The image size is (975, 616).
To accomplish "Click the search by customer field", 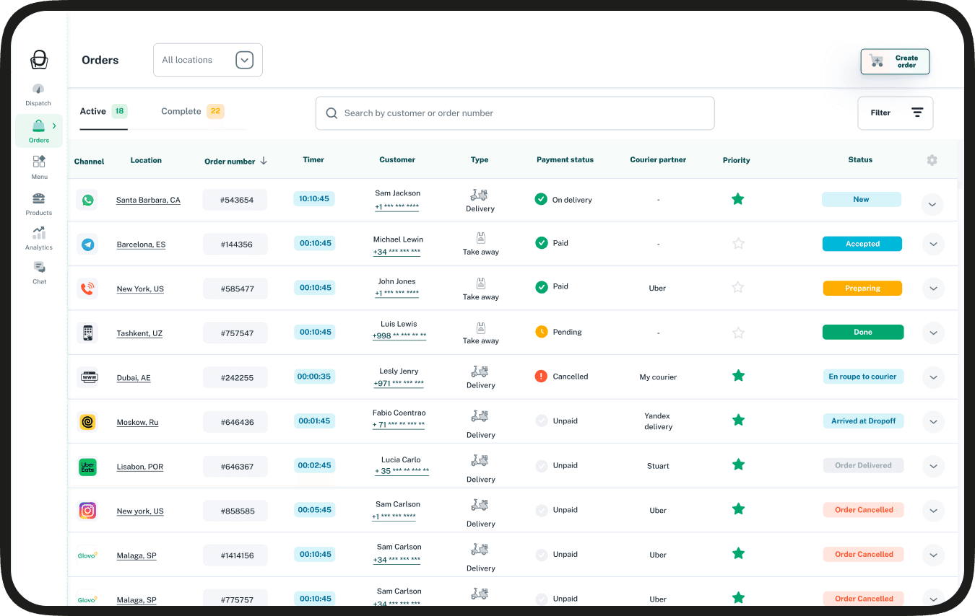I will pyautogui.click(x=514, y=113).
